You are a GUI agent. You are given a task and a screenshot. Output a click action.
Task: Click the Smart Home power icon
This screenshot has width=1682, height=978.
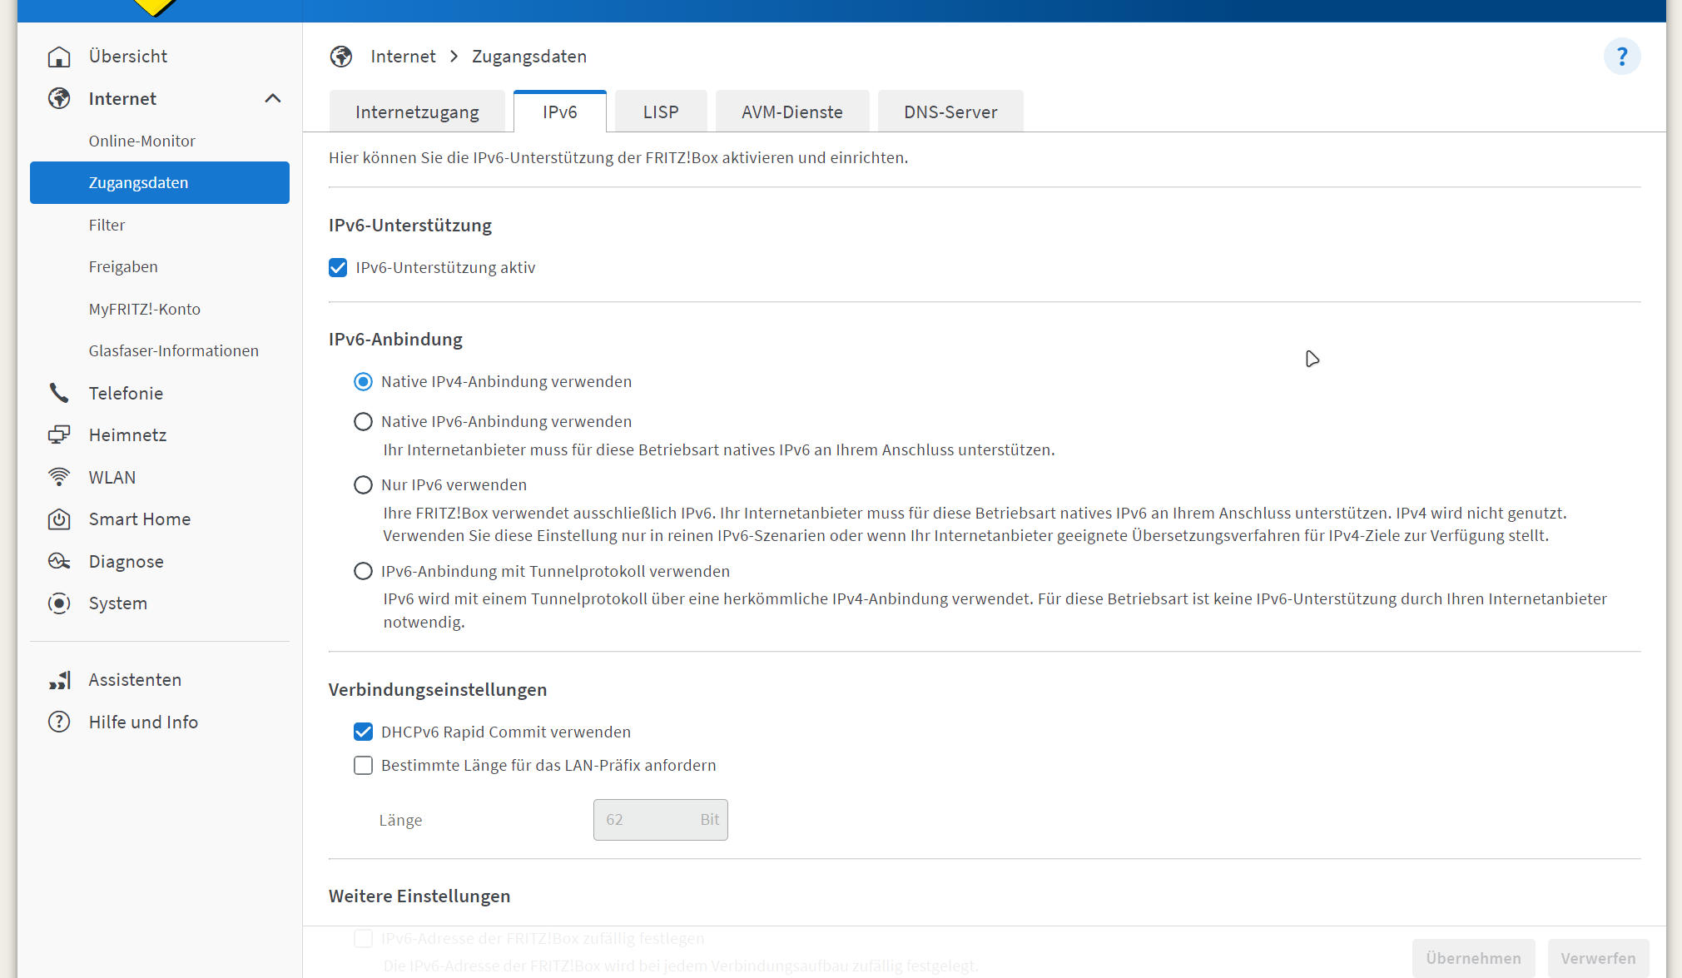(x=59, y=519)
